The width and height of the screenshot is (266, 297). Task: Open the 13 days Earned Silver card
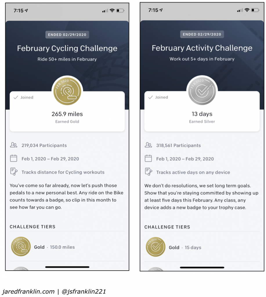[x=202, y=117]
